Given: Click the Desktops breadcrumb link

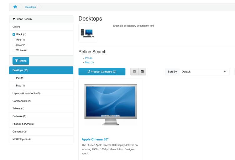Looking at the screenshot, I should [31, 7].
